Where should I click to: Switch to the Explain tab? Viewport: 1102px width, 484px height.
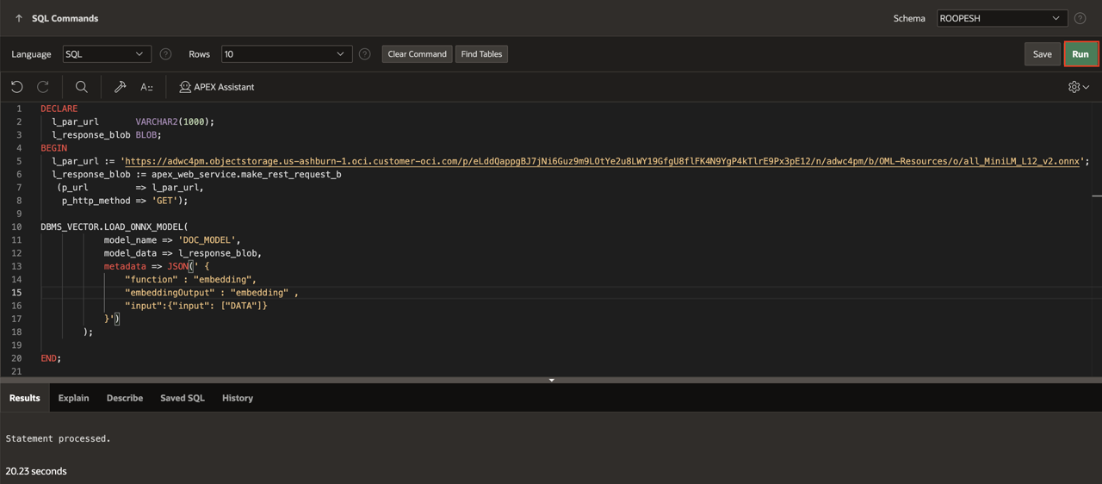73,398
